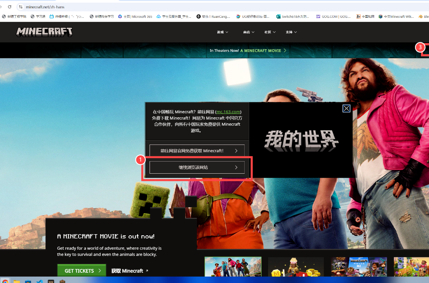
Task: Expand the 商店 navigation dropdown
Action: [249, 32]
